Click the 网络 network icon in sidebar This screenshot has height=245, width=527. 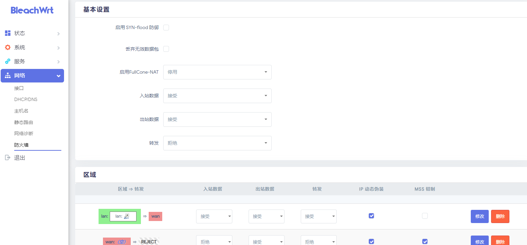pos(7,76)
